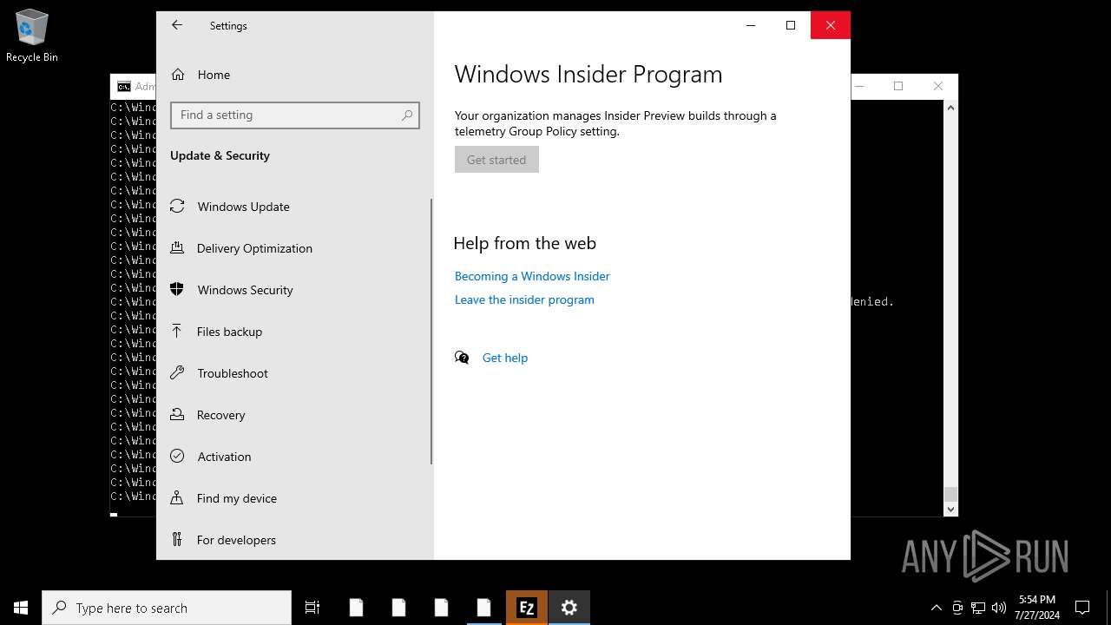Close the Command Prompt window behind
Screen dimensions: 1111x625
click(x=938, y=86)
